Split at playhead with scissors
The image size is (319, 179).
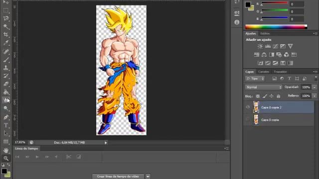pos(69,157)
